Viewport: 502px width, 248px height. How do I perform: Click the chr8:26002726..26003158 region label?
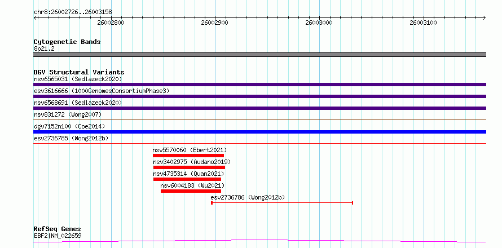pyautogui.click(x=73, y=12)
